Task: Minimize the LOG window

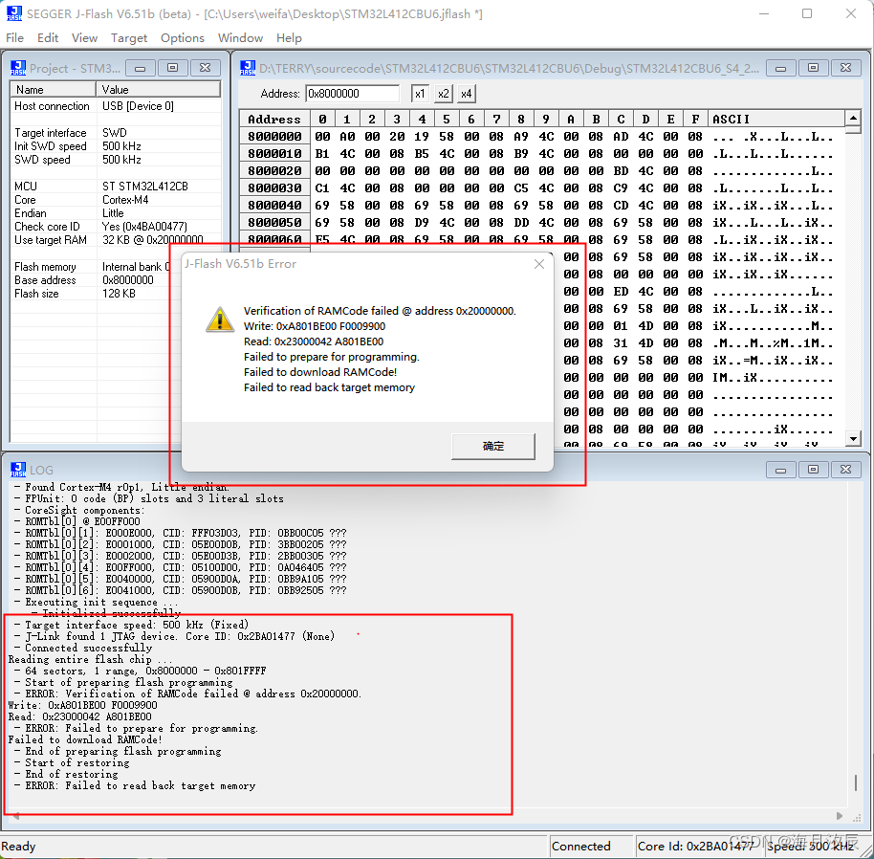Action: click(780, 470)
